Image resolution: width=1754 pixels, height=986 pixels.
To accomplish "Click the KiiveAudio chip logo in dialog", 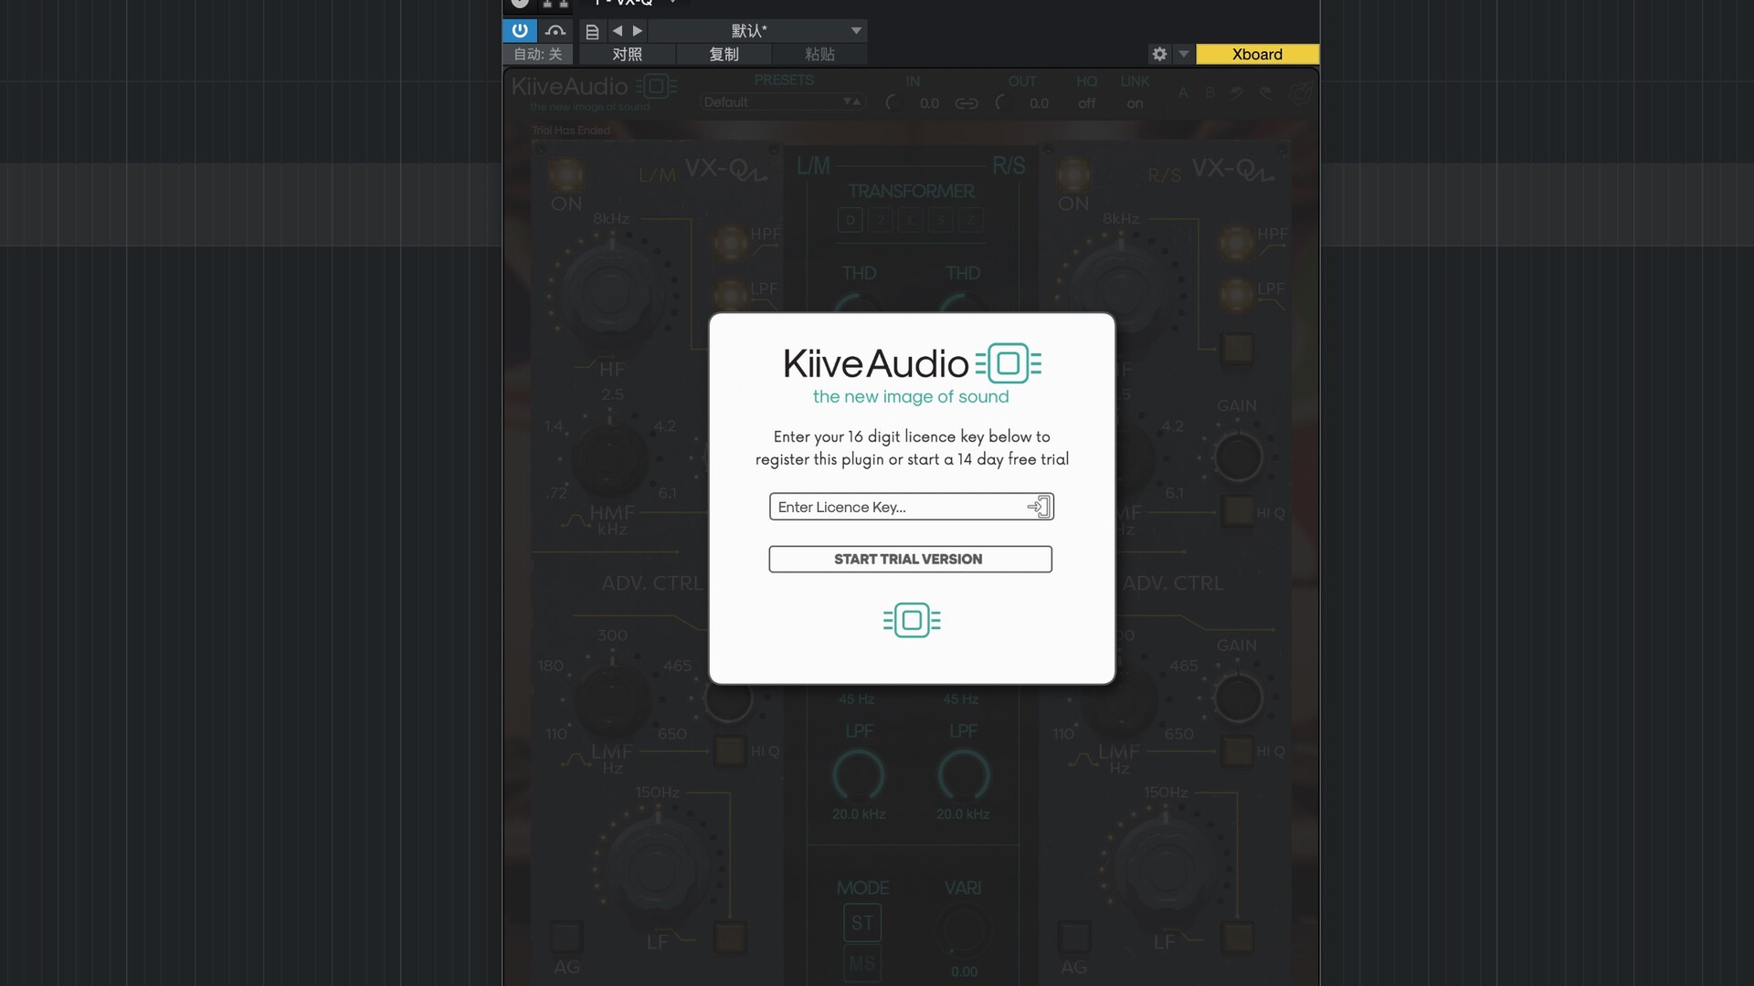I will point(1009,363).
